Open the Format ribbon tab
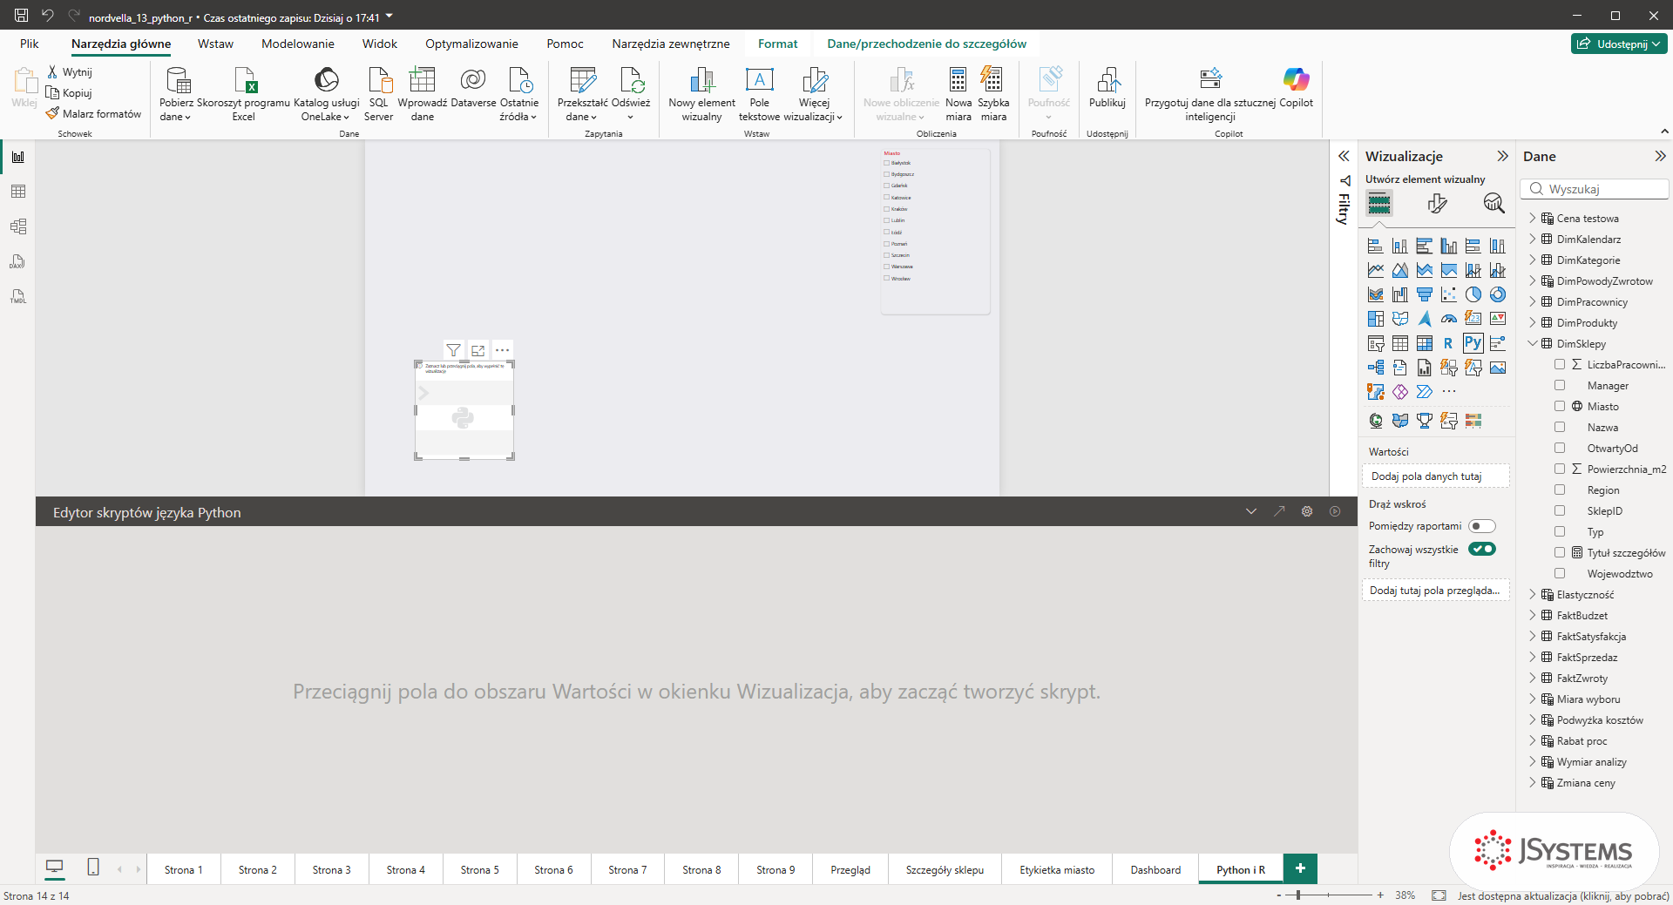Viewport: 1673px width, 905px height. point(777,44)
